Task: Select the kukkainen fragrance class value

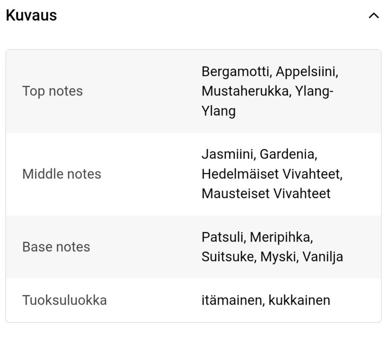Action: point(299,300)
